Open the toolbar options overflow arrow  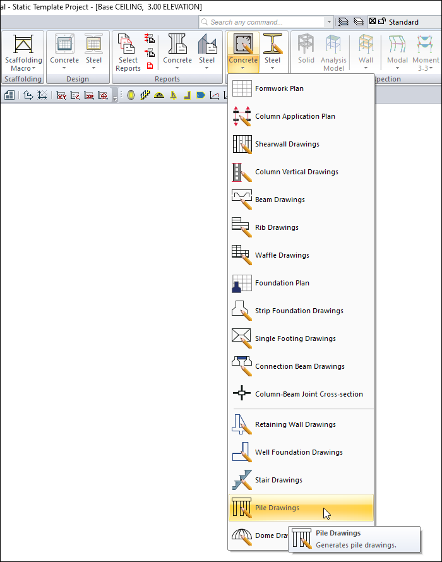click(x=115, y=99)
